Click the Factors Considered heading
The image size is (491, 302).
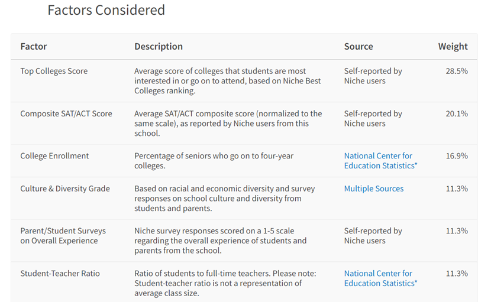[106, 10]
